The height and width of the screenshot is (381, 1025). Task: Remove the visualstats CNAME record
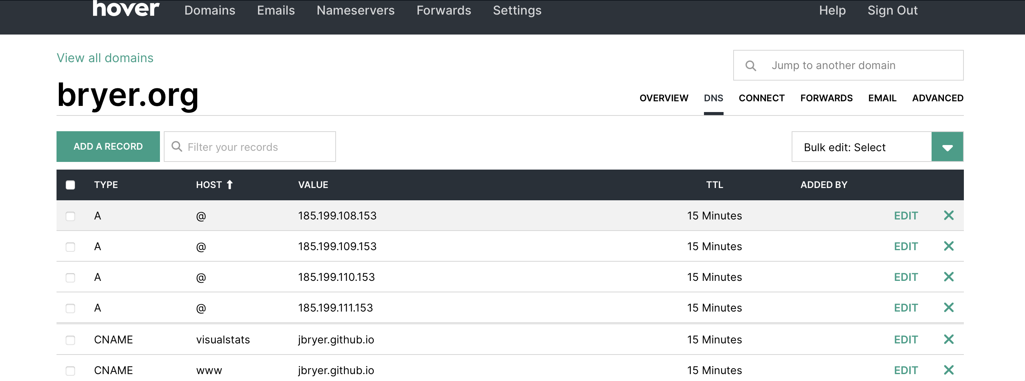(948, 339)
